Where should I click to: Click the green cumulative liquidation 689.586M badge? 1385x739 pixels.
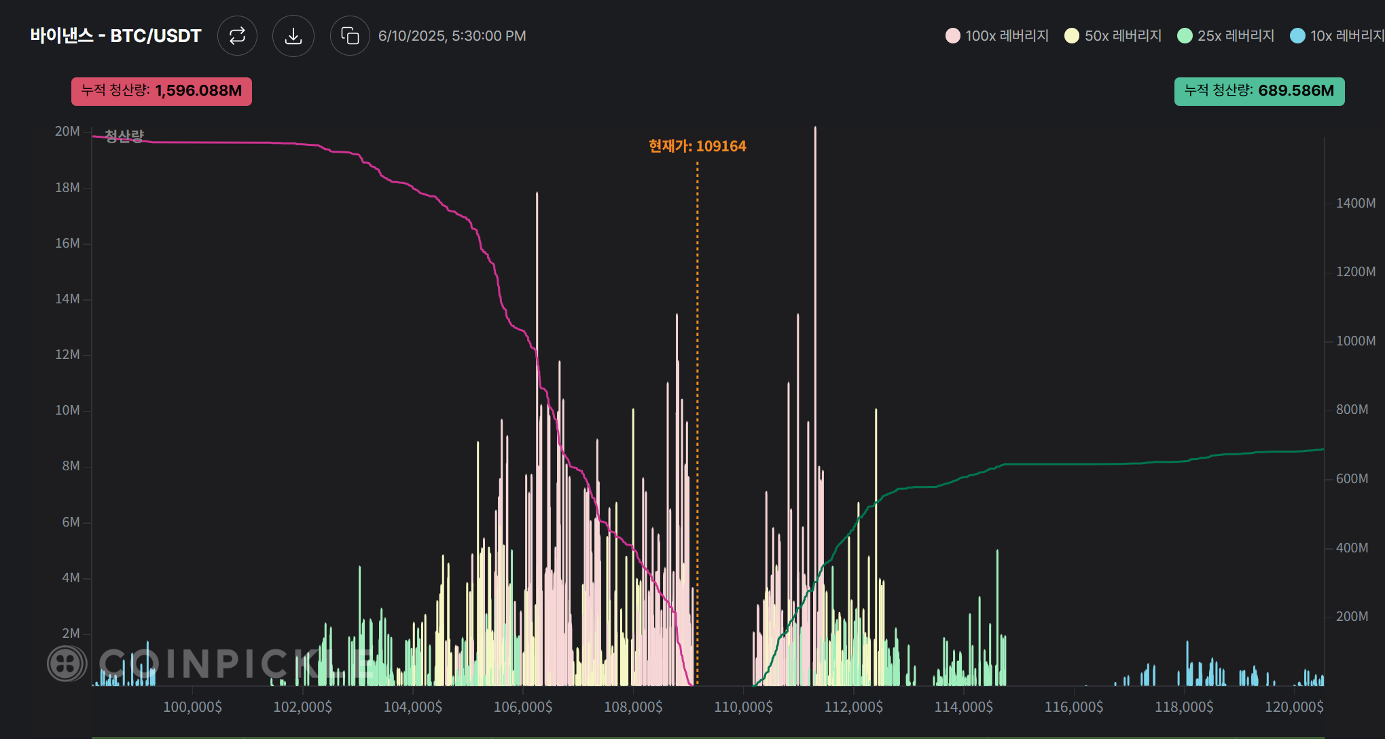point(1259,91)
